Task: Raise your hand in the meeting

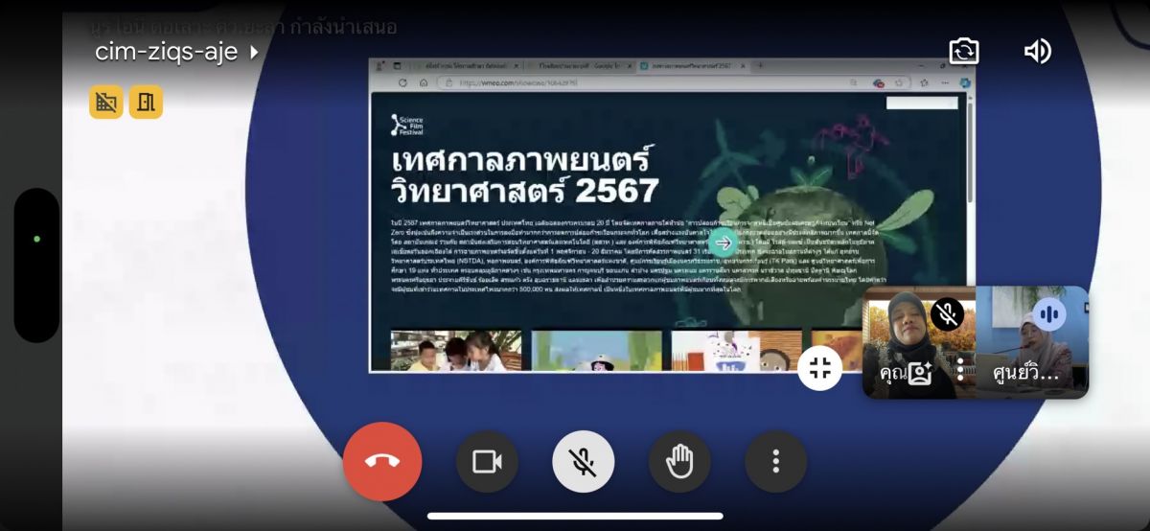Action: 679,461
